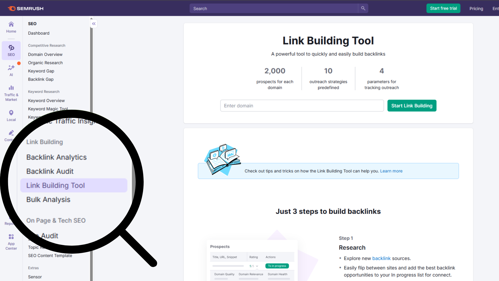The width and height of the screenshot is (499, 281).
Task: Select the AI icon in the sidebar
Action: (x=11, y=70)
